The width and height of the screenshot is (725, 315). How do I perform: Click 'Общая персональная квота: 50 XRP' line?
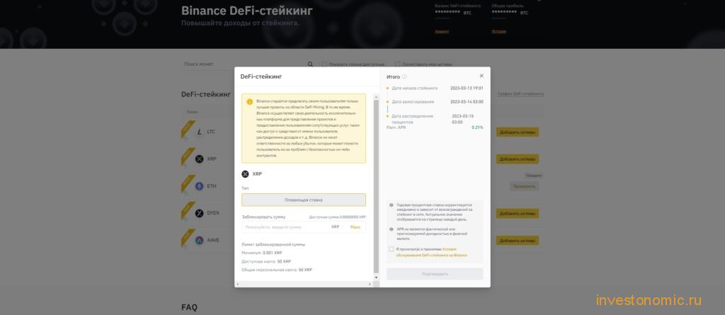point(277,270)
